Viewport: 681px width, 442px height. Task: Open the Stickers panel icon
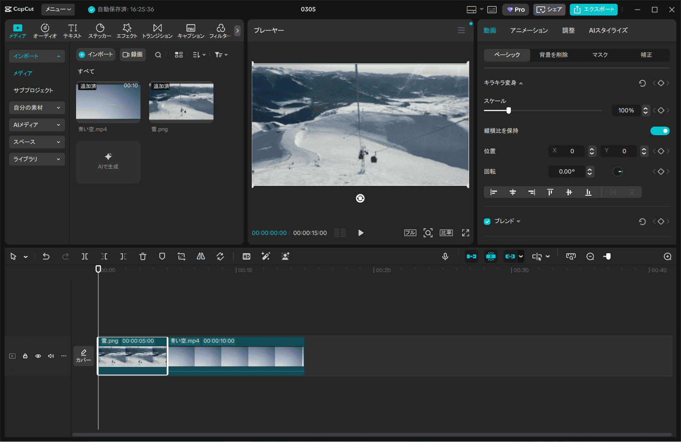point(100,30)
